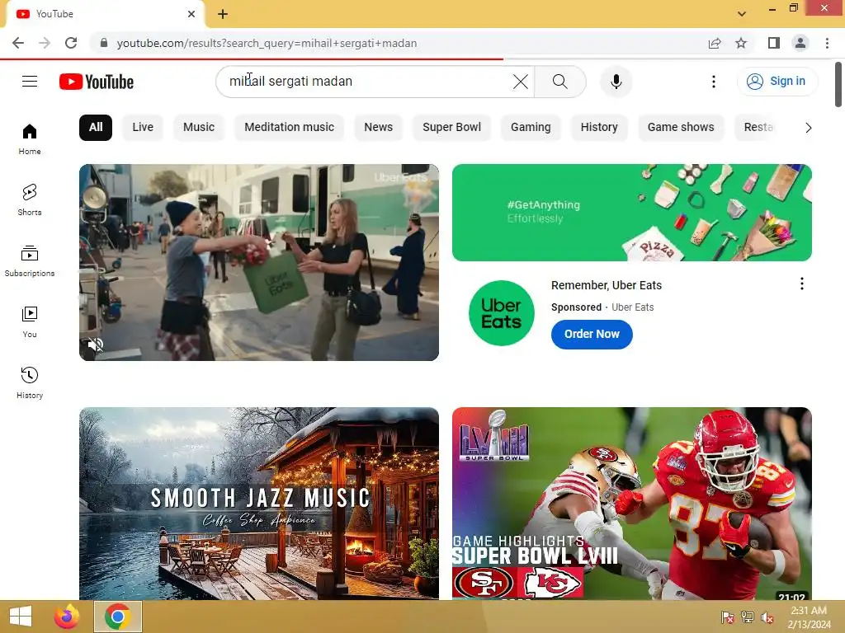This screenshot has width=845, height=633.
Task: Open the Windows Start menu
Action: click(x=21, y=617)
